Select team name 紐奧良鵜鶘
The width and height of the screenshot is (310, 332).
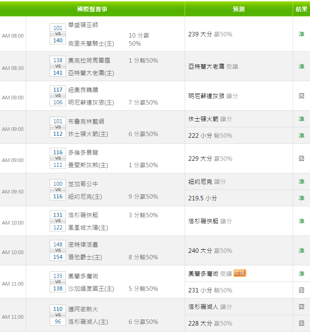tap(83, 90)
